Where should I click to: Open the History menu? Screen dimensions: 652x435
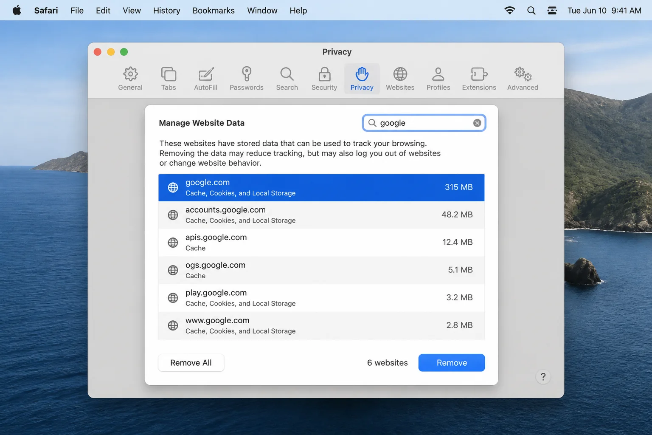point(166,10)
